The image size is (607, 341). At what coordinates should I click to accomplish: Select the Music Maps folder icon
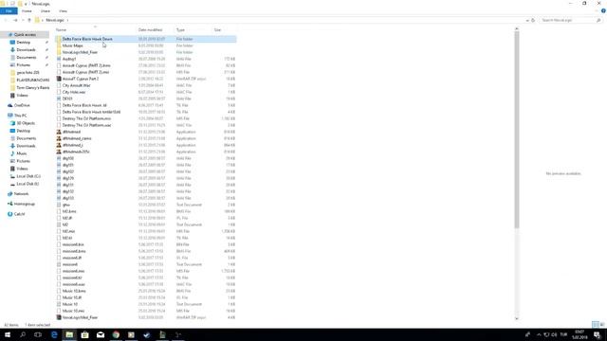click(59, 45)
